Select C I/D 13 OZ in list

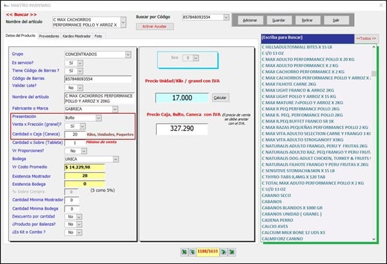point(273,53)
